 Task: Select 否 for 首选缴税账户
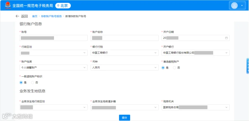pos(175,68)
